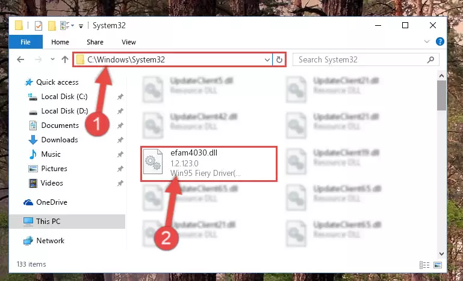
Task: Click the New folder quick access icon
Action: click(52, 26)
